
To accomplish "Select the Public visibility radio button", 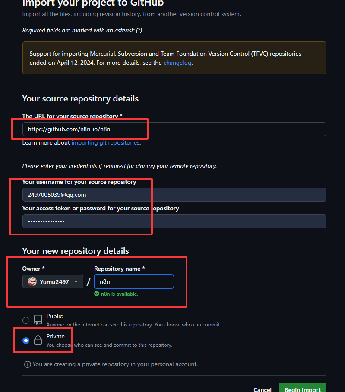I will 26,320.
